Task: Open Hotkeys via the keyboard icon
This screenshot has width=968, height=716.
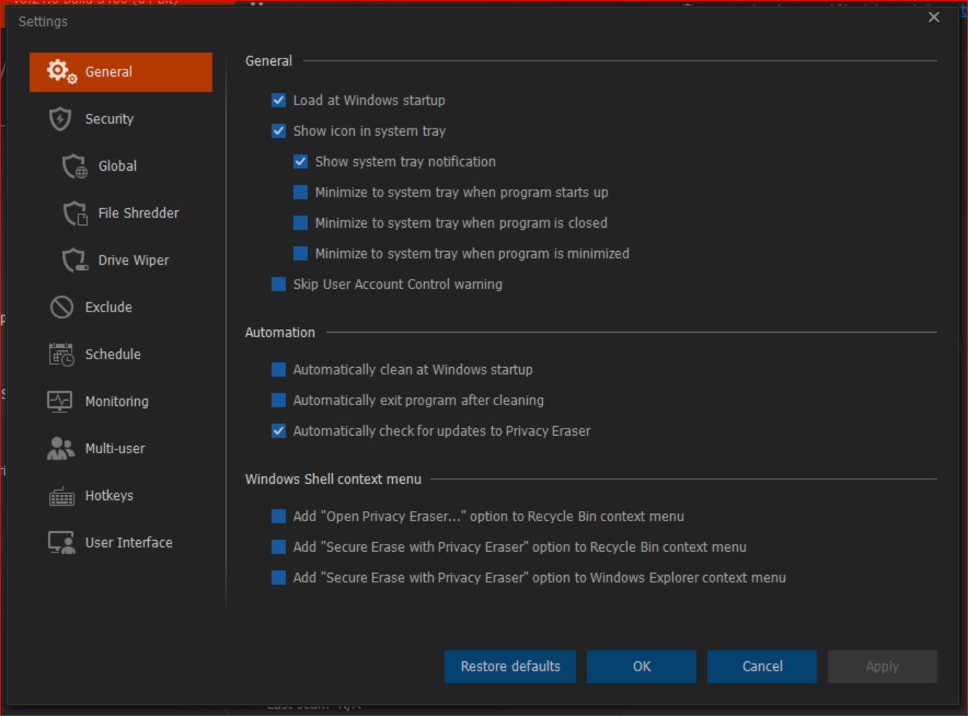Action: point(61,496)
